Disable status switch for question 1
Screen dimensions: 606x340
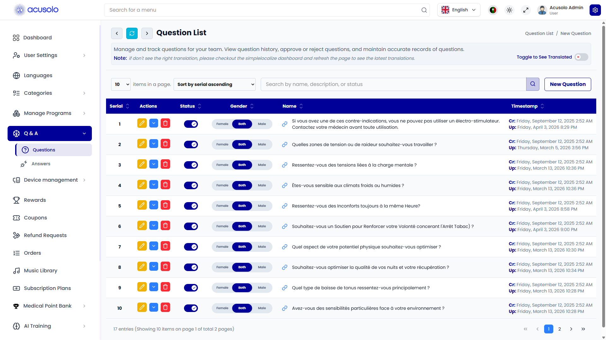click(x=191, y=124)
